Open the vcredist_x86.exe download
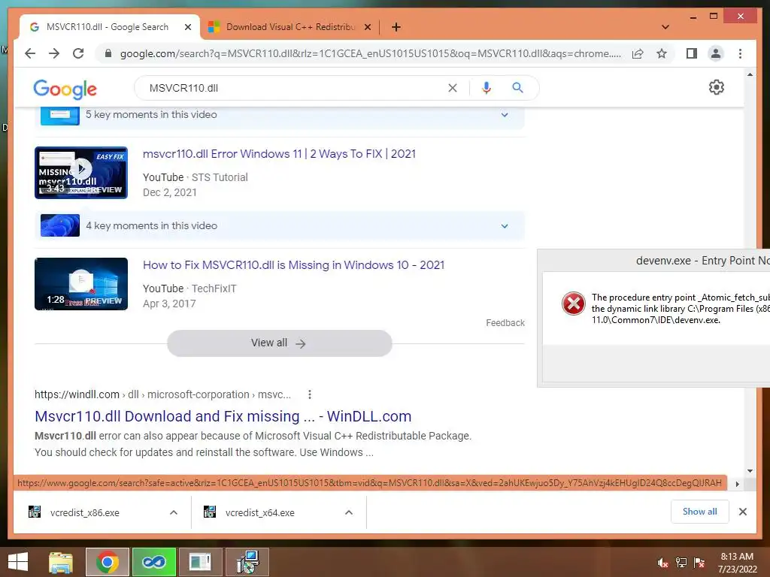 [84, 512]
